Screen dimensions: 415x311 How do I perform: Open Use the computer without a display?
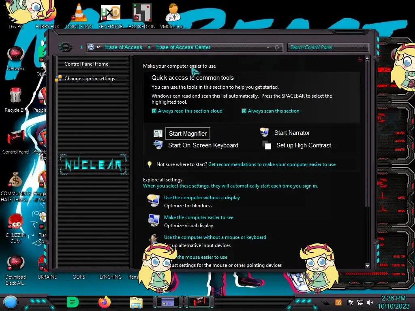[202, 198]
